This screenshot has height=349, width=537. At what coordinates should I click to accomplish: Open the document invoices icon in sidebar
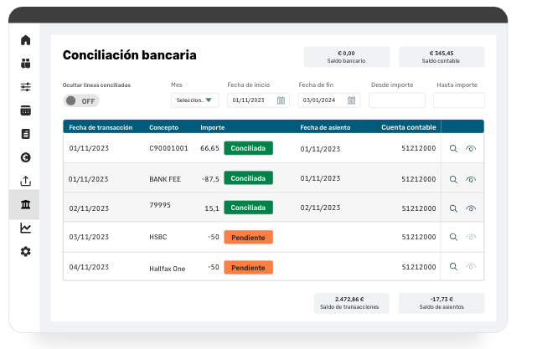click(x=26, y=134)
